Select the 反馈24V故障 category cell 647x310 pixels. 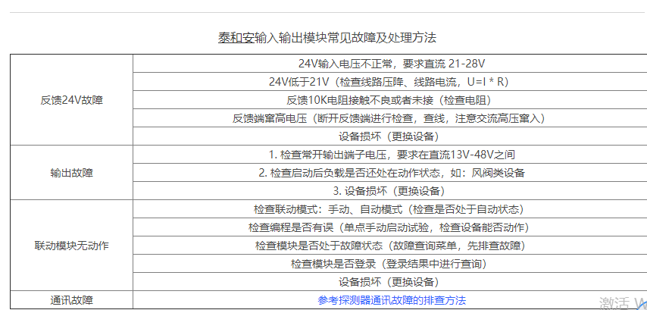click(71, 99)
